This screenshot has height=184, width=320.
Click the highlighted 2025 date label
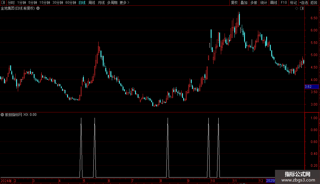pos(270,181)
